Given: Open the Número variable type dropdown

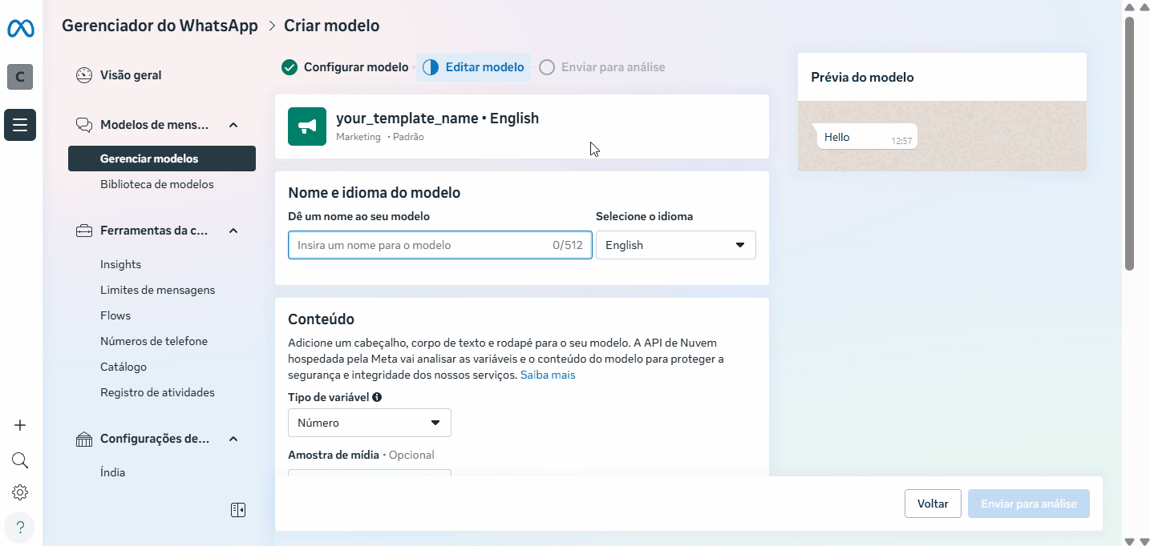Looking at the screenshot, I should [369, 423].
